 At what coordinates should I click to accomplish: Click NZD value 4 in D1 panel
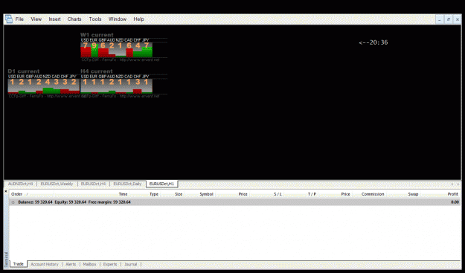click(48, 82)
